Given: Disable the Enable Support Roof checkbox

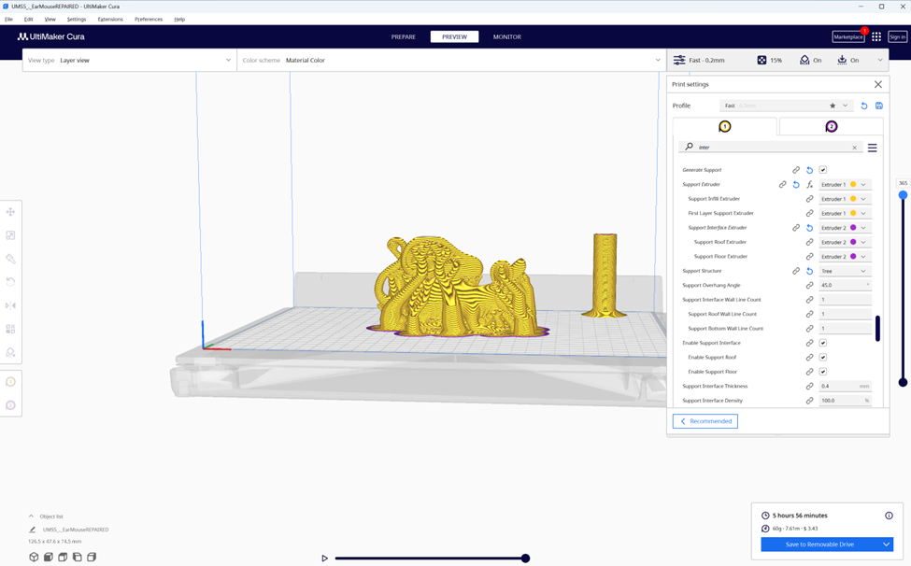Looking at the screenshot, I should point(823,357).
